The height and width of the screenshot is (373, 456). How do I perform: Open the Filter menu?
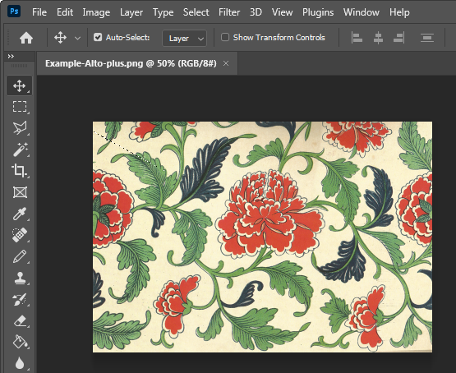(x=229, y=12)
